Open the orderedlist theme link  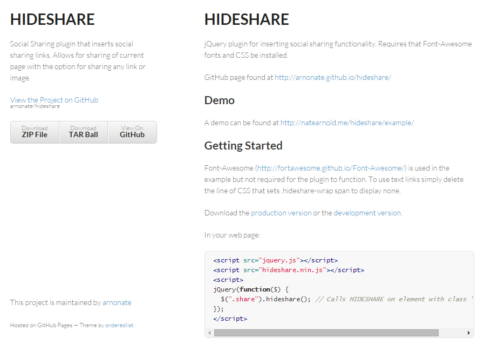tap(119, 325)
